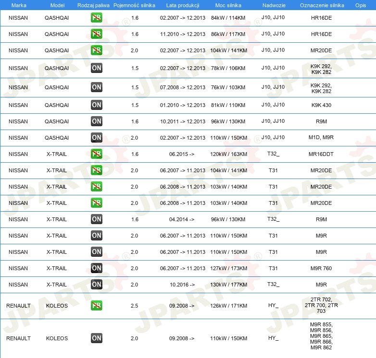Click petrol icon in Qashqai 104kW / 141KM row
The height and width of the screenshot is (358, 376).
point(96,50)
